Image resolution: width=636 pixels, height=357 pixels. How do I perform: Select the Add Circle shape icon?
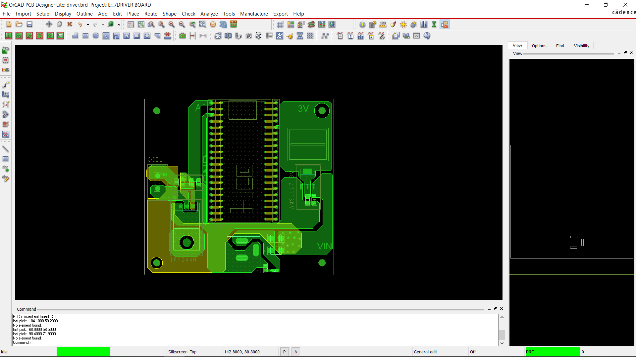coord(96,36)
